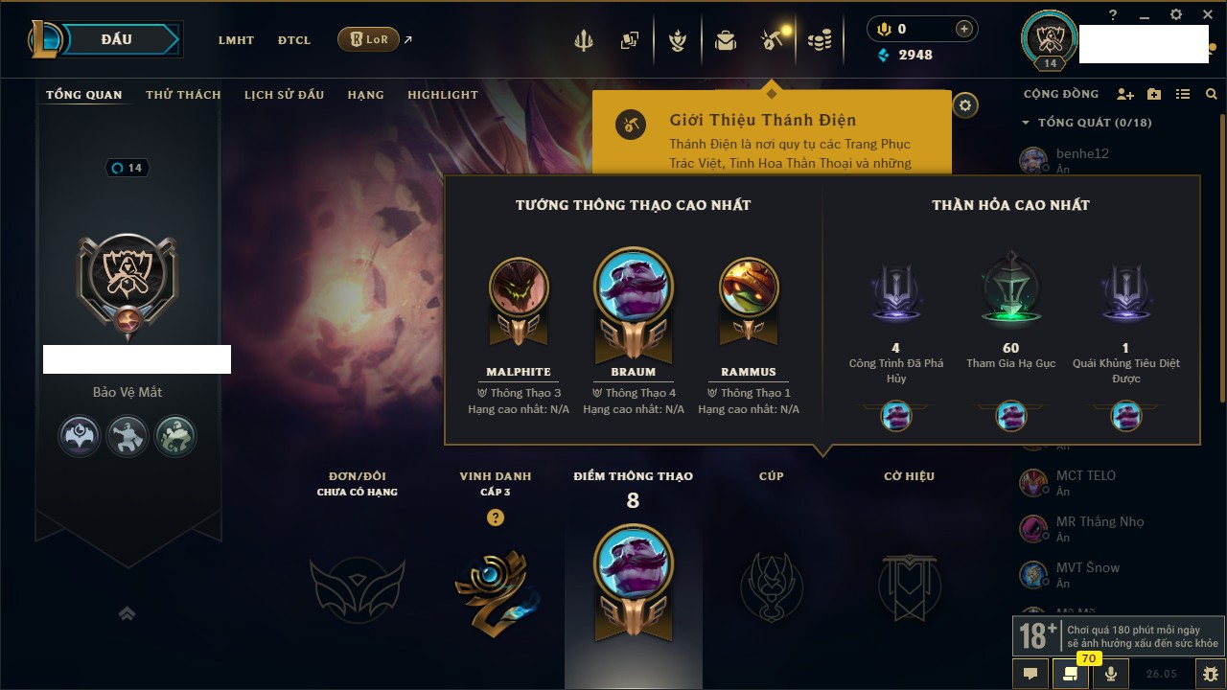The height and width of the screenshot is (690, 1227).
Task: Open the LoR launcher link
Action: 369,39
